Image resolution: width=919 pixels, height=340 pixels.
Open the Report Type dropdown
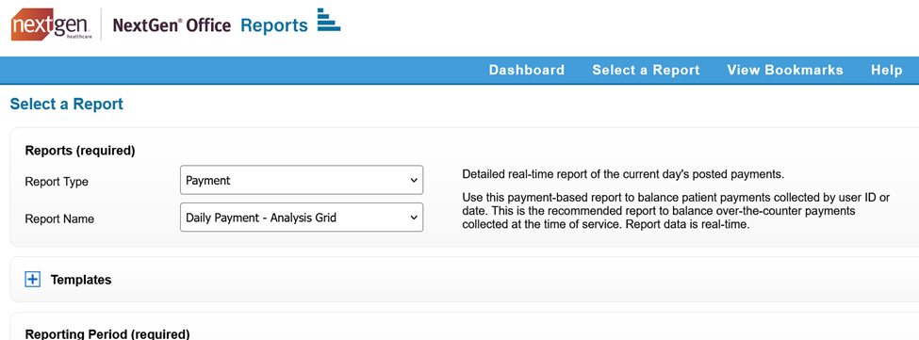tap(302, 180)
